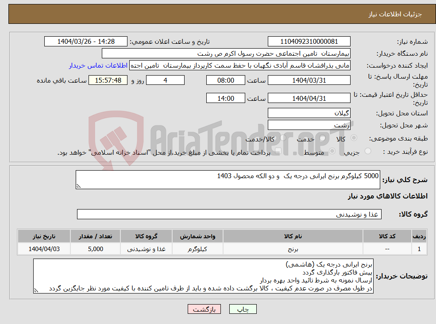This screenshot has height=324, width=436.
Task: Click the treasury documents payment note text
Action: pyautogui.click(x=164, y=152)
